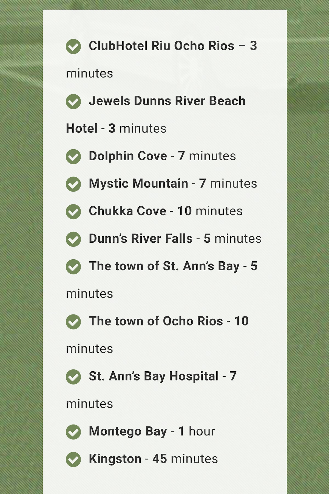Click the checkmark icon beside Jewels Dunns River Beach
Viewport: 329px width, 494px height.
(x=73, y=102)
